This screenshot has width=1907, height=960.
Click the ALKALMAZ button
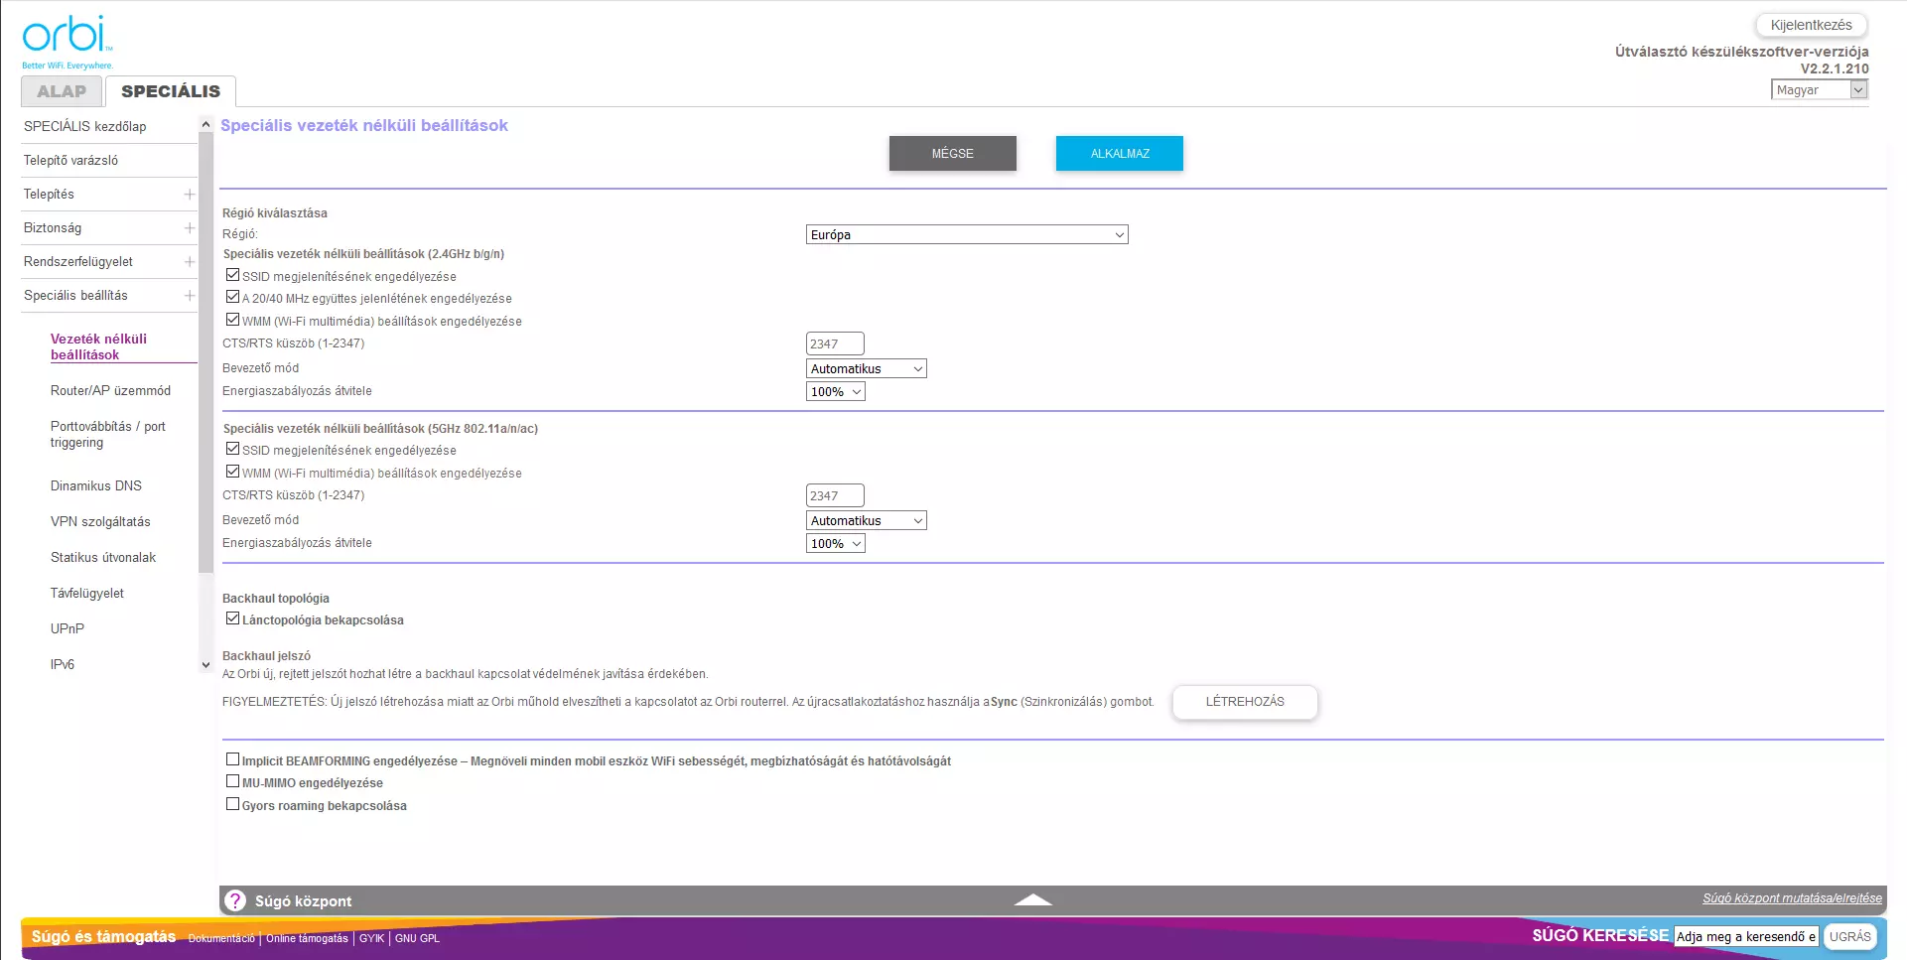pos(1119,154)
